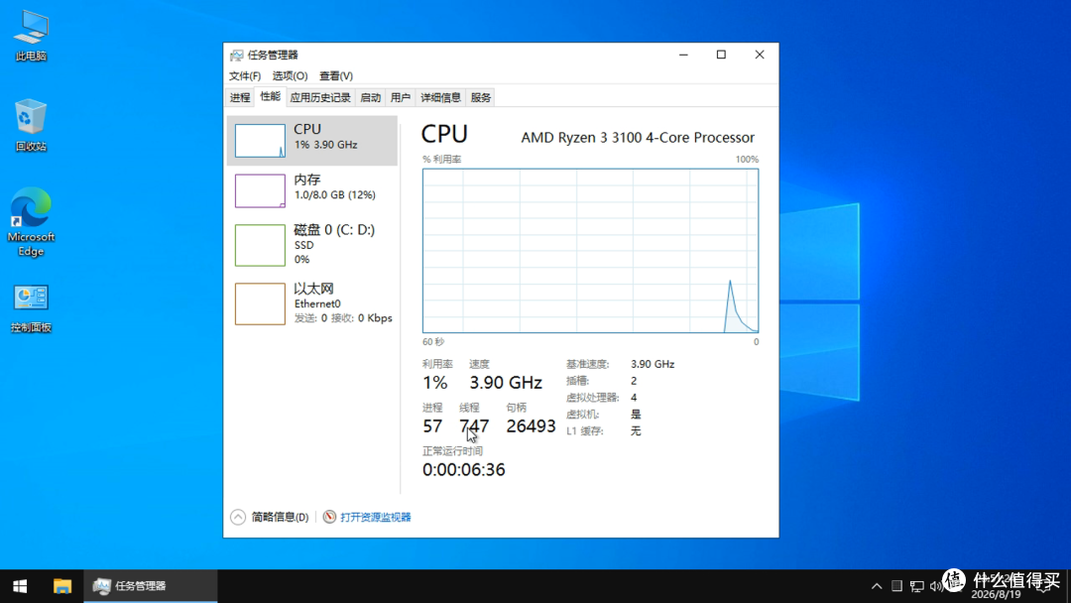Click the 57 processes value
Image resolution: width=1071 pixels, height=603 pixels.
click(432, 426)
